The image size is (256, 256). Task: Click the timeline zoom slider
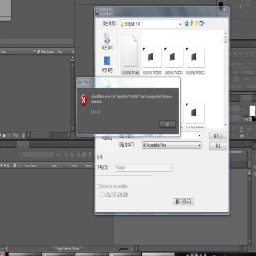point(123,249)
